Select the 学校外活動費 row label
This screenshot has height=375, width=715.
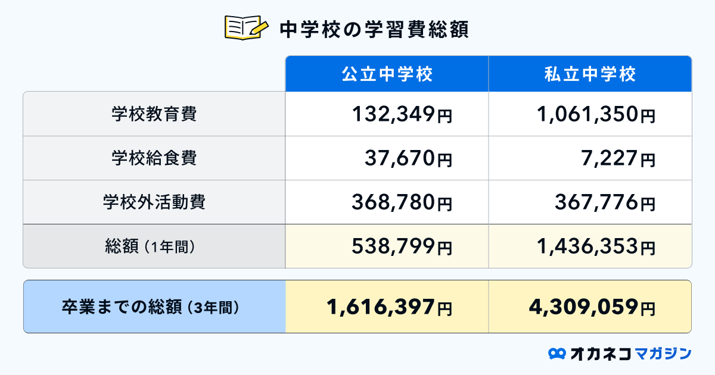tap(154, 202)
